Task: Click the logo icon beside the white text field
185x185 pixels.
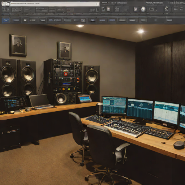Action: (5, 4)
